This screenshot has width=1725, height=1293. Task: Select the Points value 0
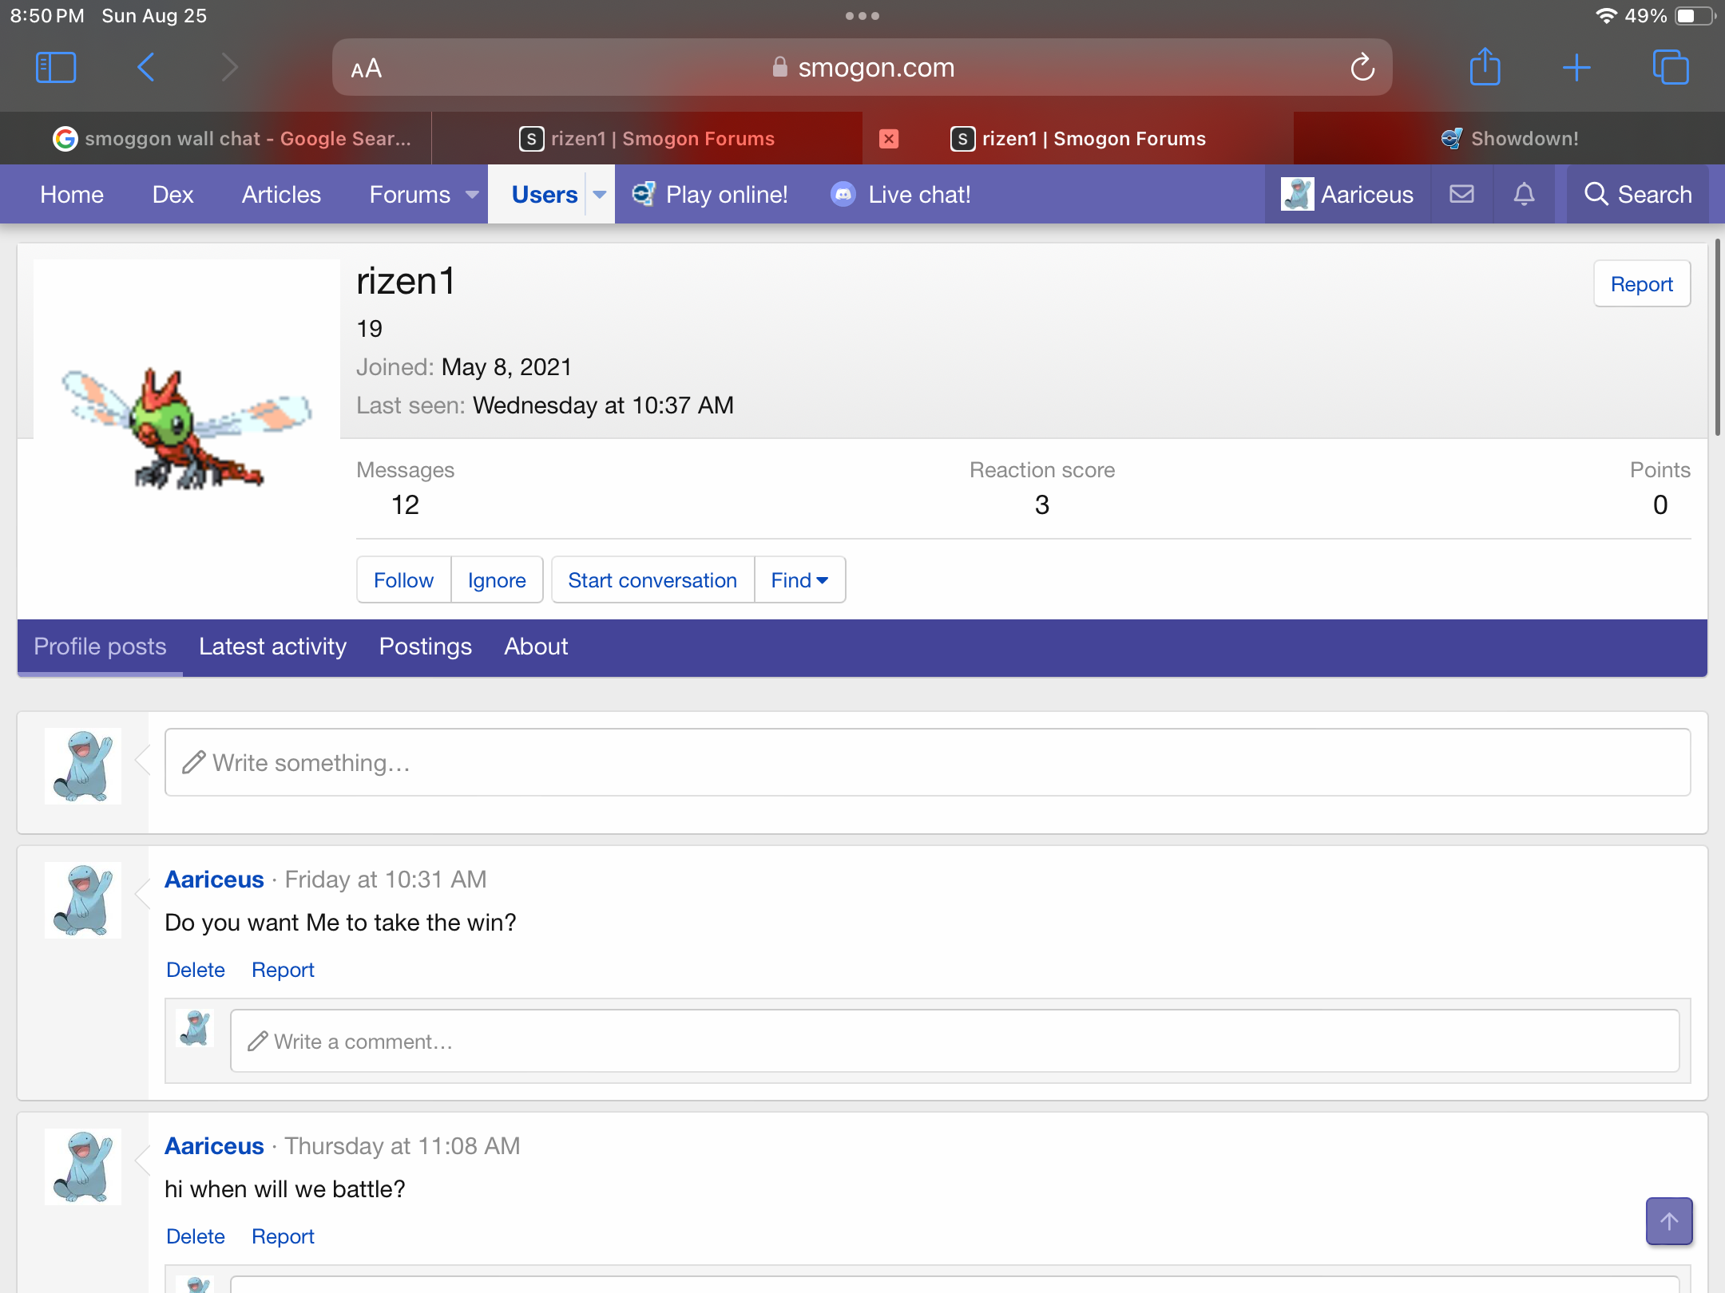pos(1660,504)
